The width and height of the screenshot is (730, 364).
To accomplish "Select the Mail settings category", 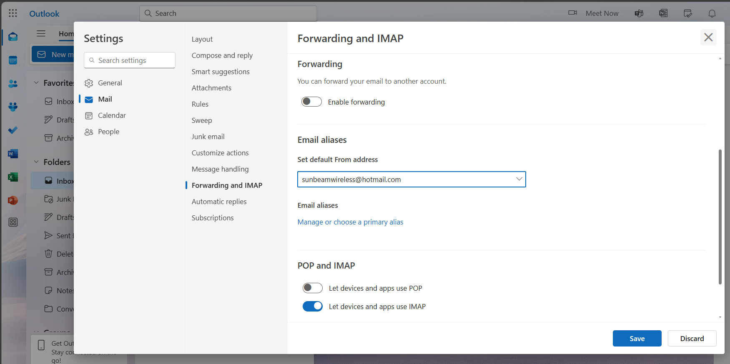I will [x=105, y=99].
